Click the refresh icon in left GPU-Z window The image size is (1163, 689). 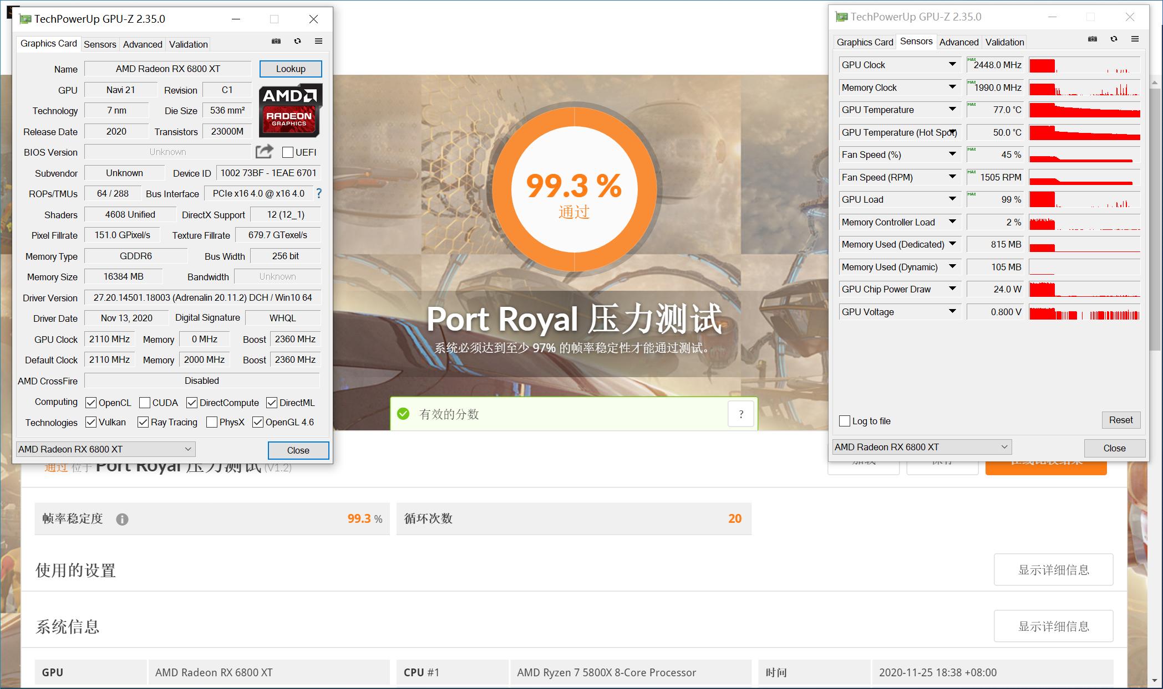coord(297,41)
